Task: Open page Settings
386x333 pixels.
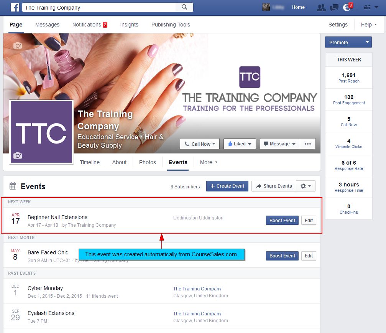Action: [338, 25]
